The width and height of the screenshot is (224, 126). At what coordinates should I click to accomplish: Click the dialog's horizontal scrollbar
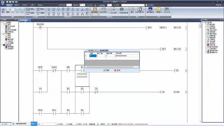(x=112, y=67)
